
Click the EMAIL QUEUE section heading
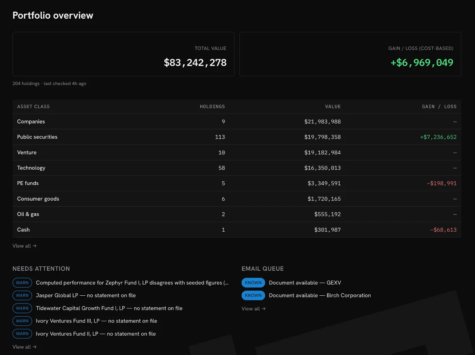click(262, 268)
